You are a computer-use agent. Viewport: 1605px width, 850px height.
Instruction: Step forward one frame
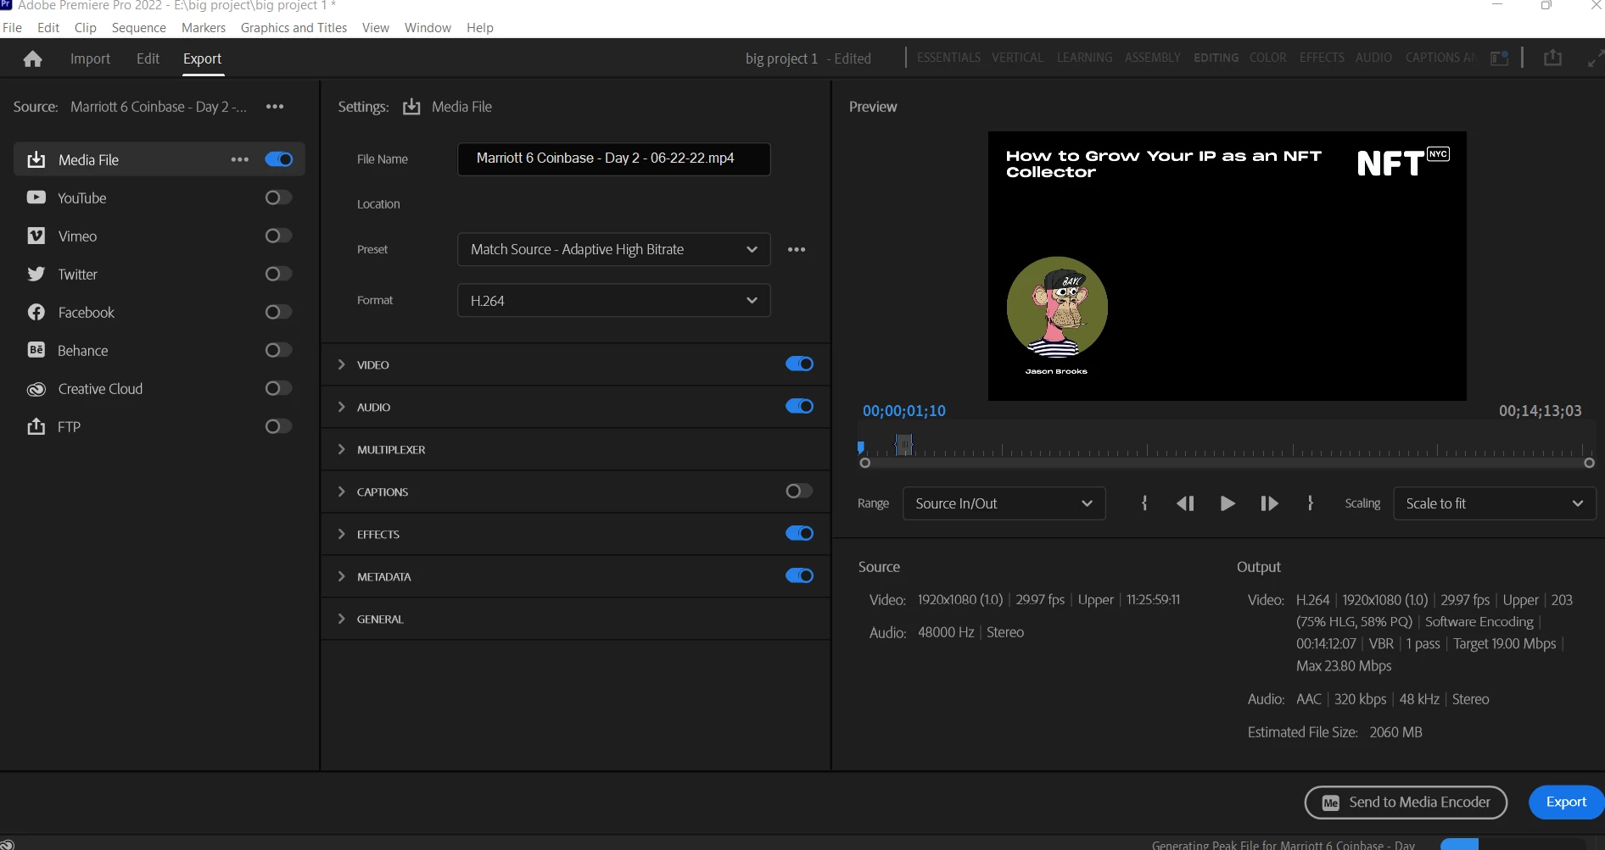(1269, 503)
